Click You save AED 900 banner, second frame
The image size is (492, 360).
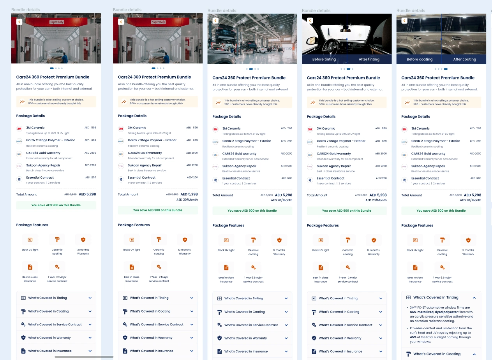pos(158,210)
